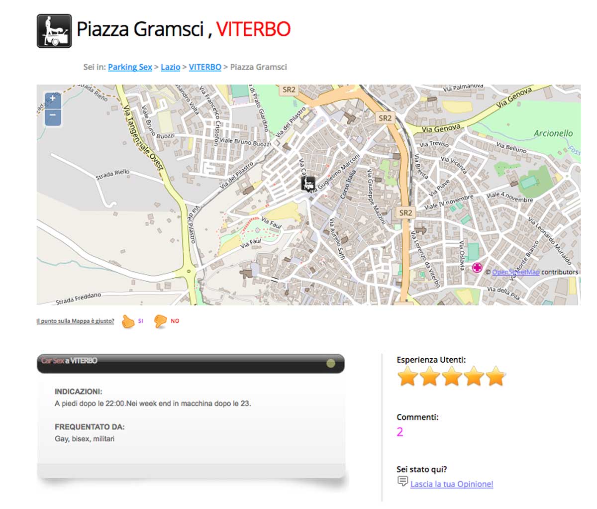The width and height of the screenshot is (597, 509).
Task: Open the VITERBO breadcrumb link
Action: pyautogui.click(x=205, y=67)
